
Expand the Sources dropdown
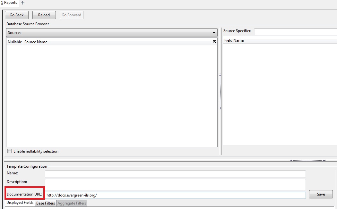(111, 33)
